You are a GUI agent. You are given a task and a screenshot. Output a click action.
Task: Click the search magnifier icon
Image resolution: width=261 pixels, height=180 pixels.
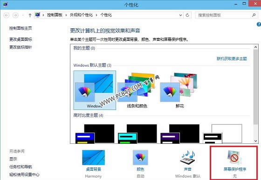point(254,15)
